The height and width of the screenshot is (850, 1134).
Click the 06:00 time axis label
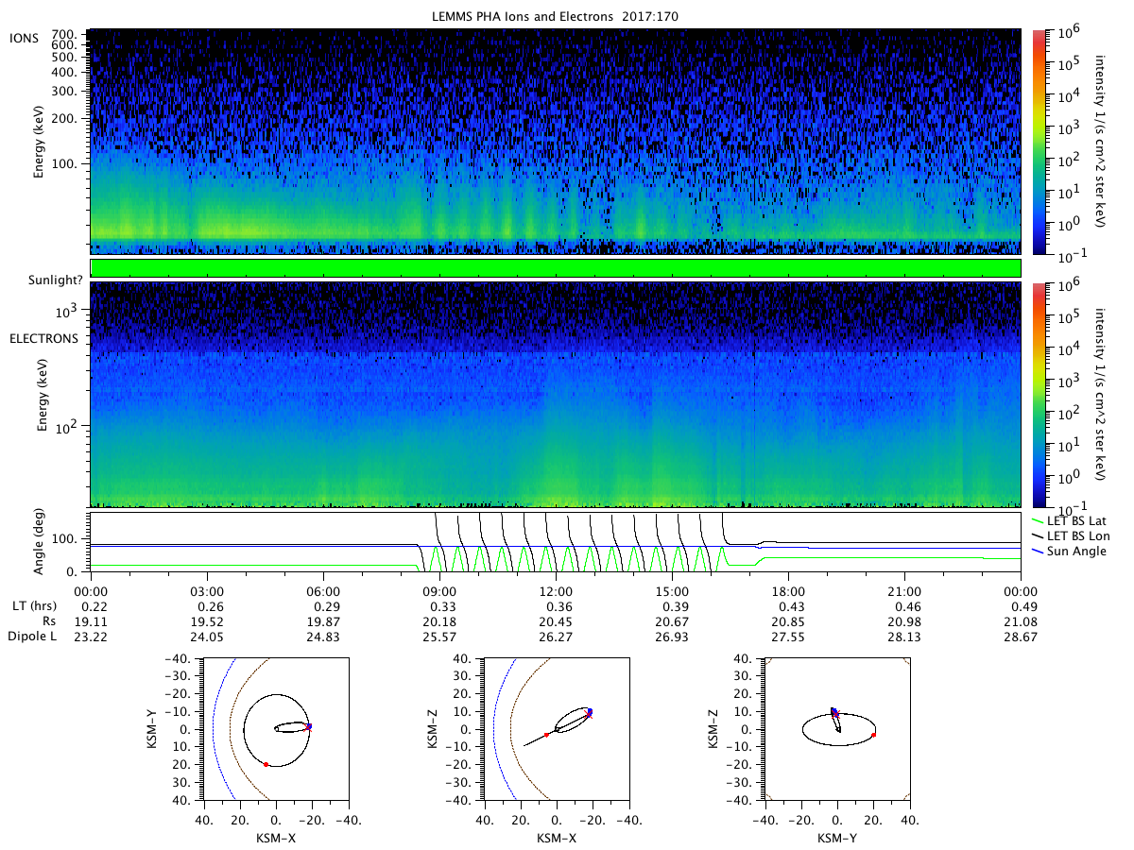(x=323, y=587)
